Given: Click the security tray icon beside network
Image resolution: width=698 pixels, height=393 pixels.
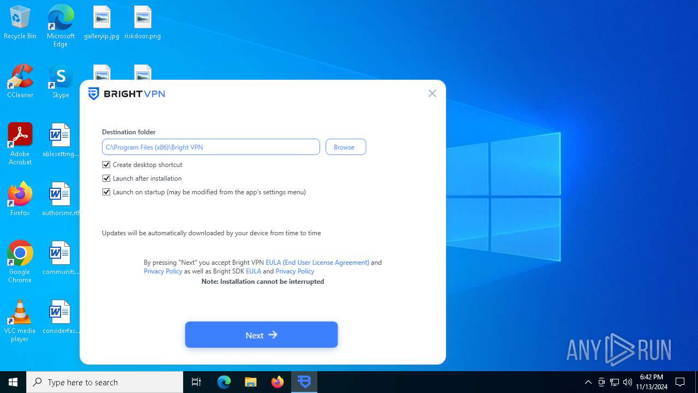Looking at the screenshot, I should 601,382.
